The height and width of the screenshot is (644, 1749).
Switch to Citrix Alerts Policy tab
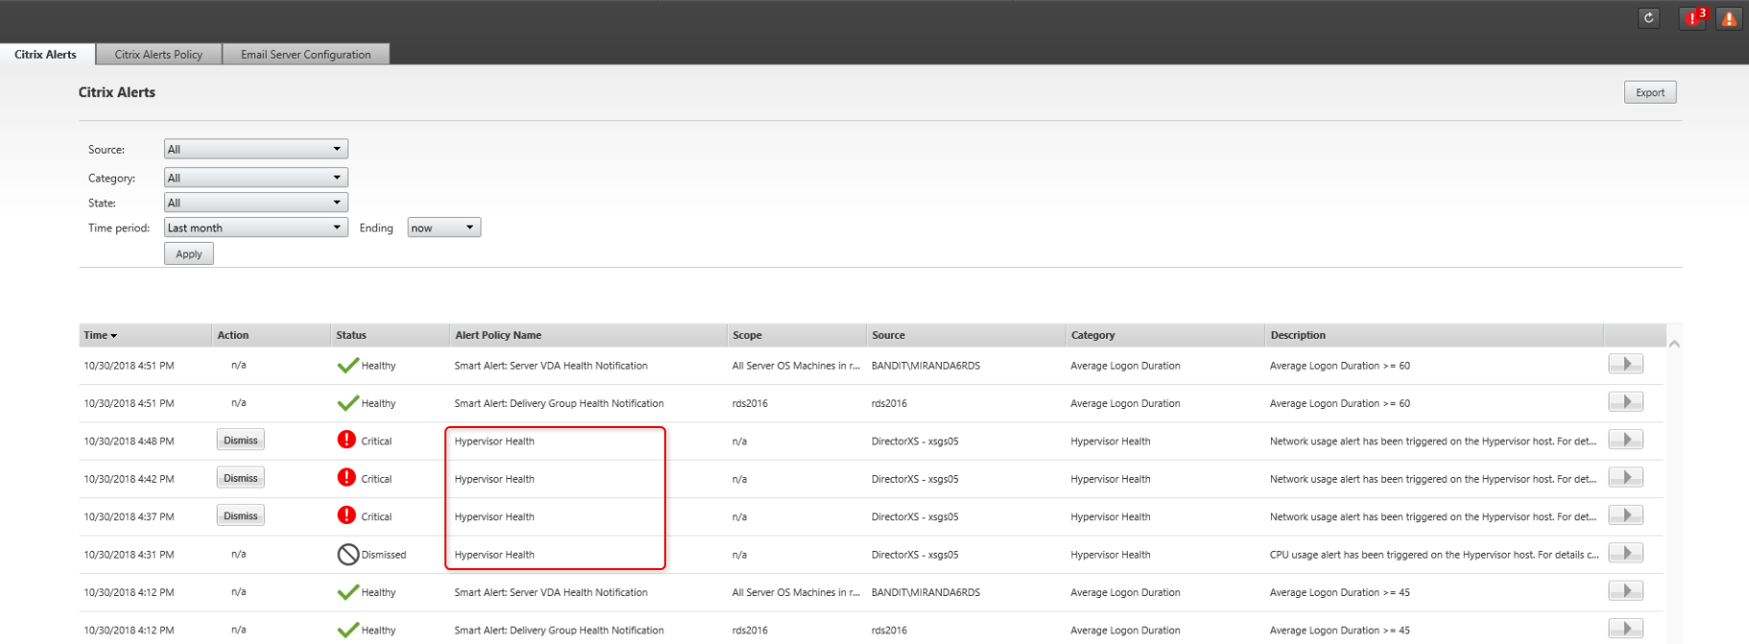pyautogui.click(x=158, y=55)
